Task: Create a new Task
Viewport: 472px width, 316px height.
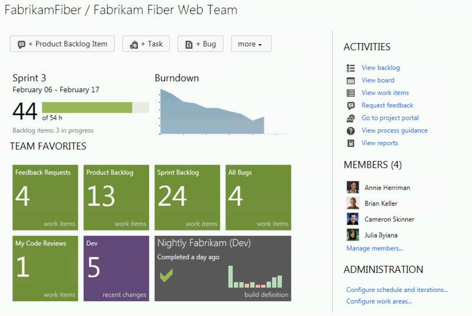Action: click(146, 44)
